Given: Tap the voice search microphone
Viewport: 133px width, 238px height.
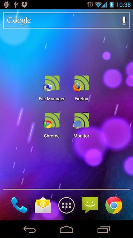Looking at the screenshot, I should pos(124,20).
